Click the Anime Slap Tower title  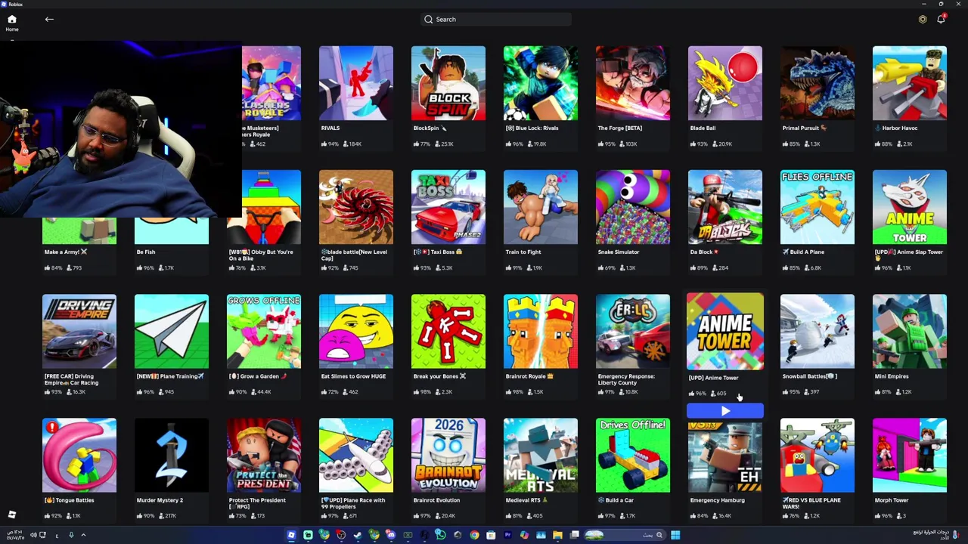(908, 255)
